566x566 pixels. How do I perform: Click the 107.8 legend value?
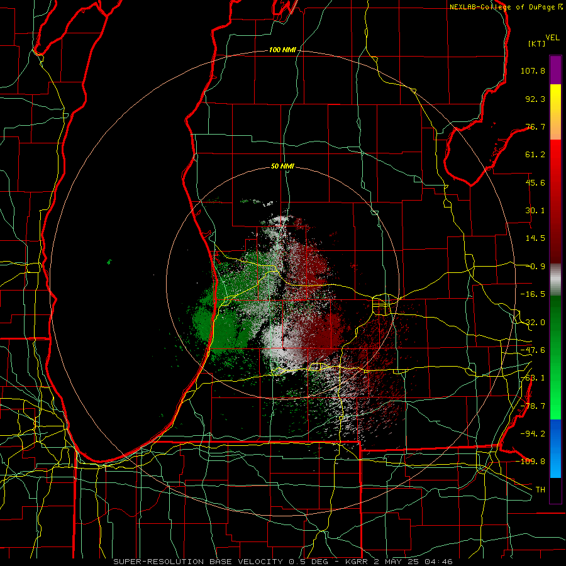click(x=533, y=70)
